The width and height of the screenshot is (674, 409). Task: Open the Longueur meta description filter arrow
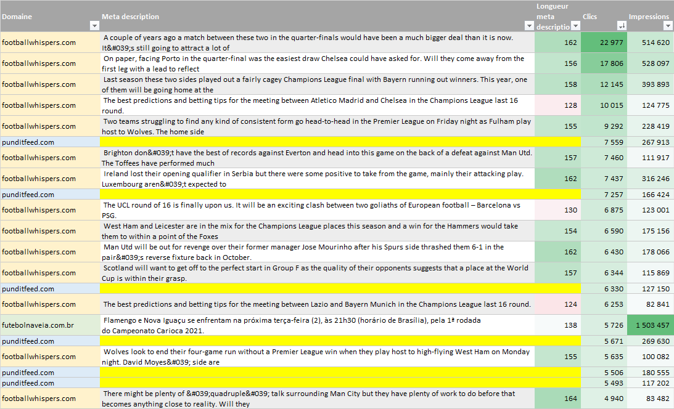(x=575, y=26)
